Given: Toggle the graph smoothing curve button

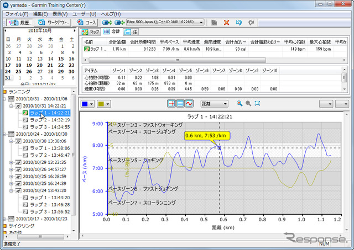Looking at the screenshot, I should click(189, 104).
